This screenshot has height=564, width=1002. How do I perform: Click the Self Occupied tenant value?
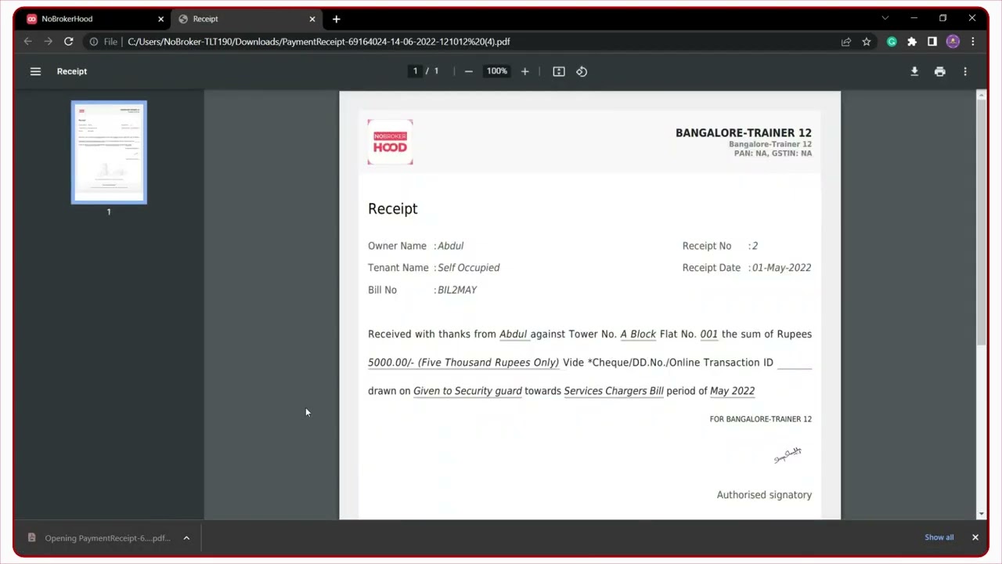[x=468, y=268]
